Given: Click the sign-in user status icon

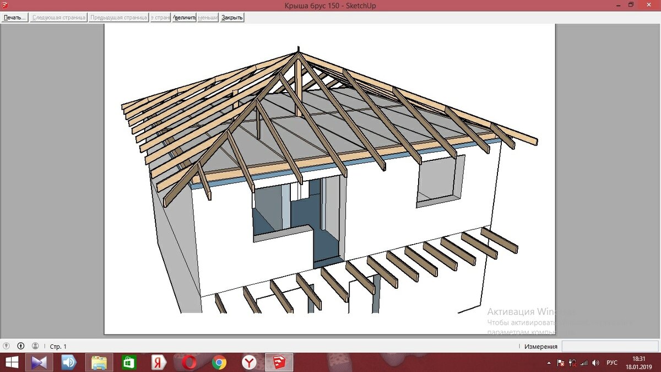Looking at the screenshot, I should point(35,346).
